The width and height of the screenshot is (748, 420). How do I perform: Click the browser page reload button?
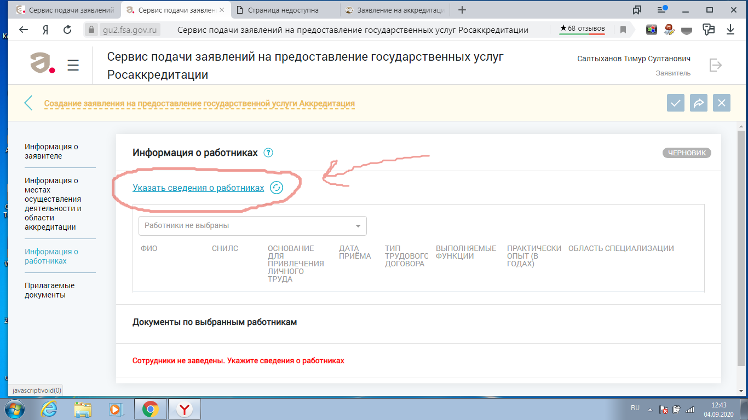click(67, 30)
